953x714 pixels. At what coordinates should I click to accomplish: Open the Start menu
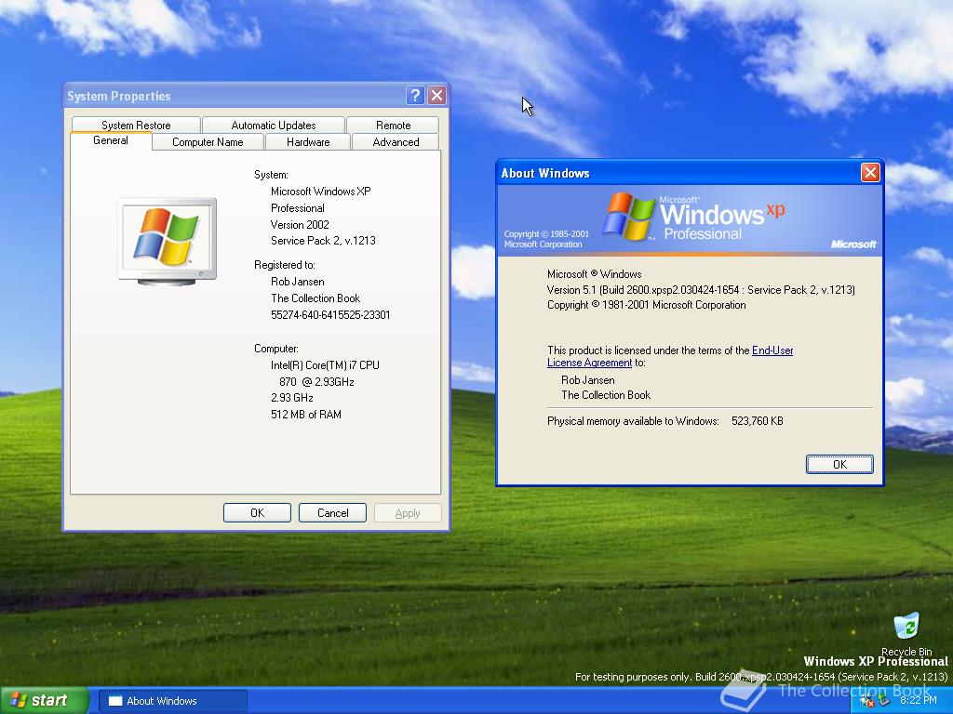point(44,700)
